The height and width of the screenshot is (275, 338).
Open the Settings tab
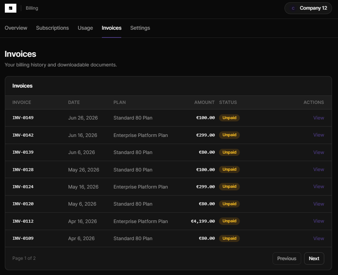pos(140,28)
